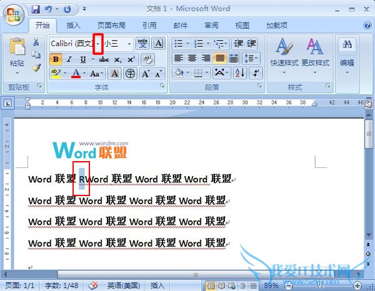Switch to the 页面布局 tab
Viewport: 375px width, 291px height.
[x=111, y=26]
